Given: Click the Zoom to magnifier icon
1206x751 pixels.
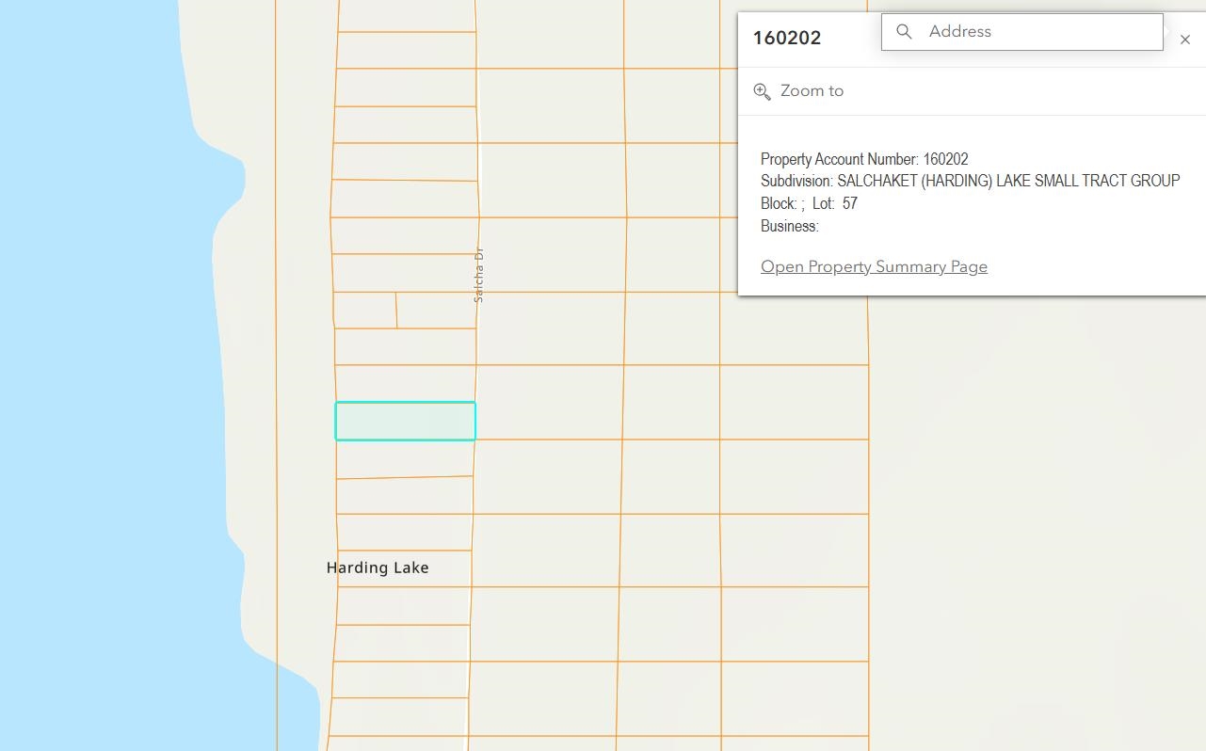Looking at the screenshot, I should [763, 91].
